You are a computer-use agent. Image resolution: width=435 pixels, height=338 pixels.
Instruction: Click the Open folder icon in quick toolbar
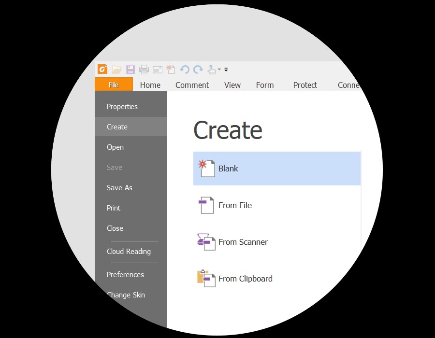[x=116, y=70]
